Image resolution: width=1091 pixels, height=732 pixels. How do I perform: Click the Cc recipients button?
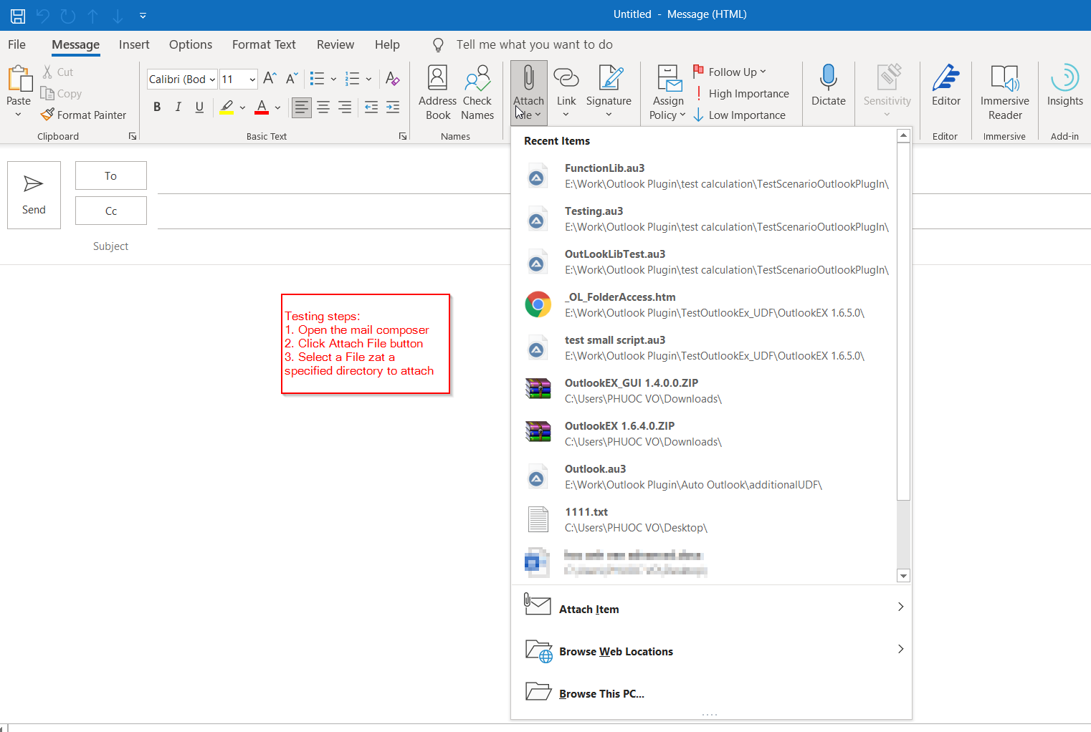110,211
